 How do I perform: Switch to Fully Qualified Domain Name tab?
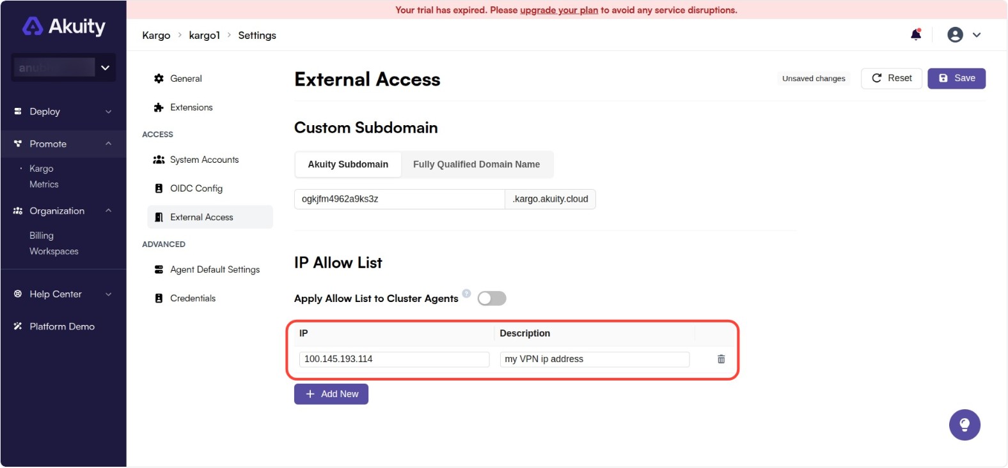477,164
